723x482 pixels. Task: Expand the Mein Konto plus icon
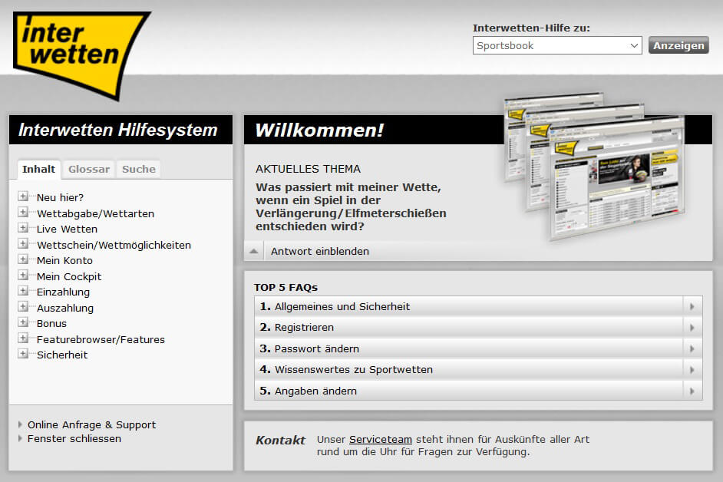click(x=22, y=259)
